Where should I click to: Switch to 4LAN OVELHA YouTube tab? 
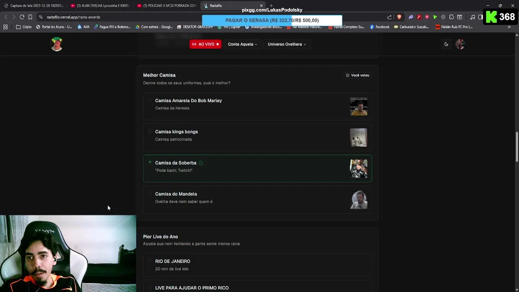100,6
